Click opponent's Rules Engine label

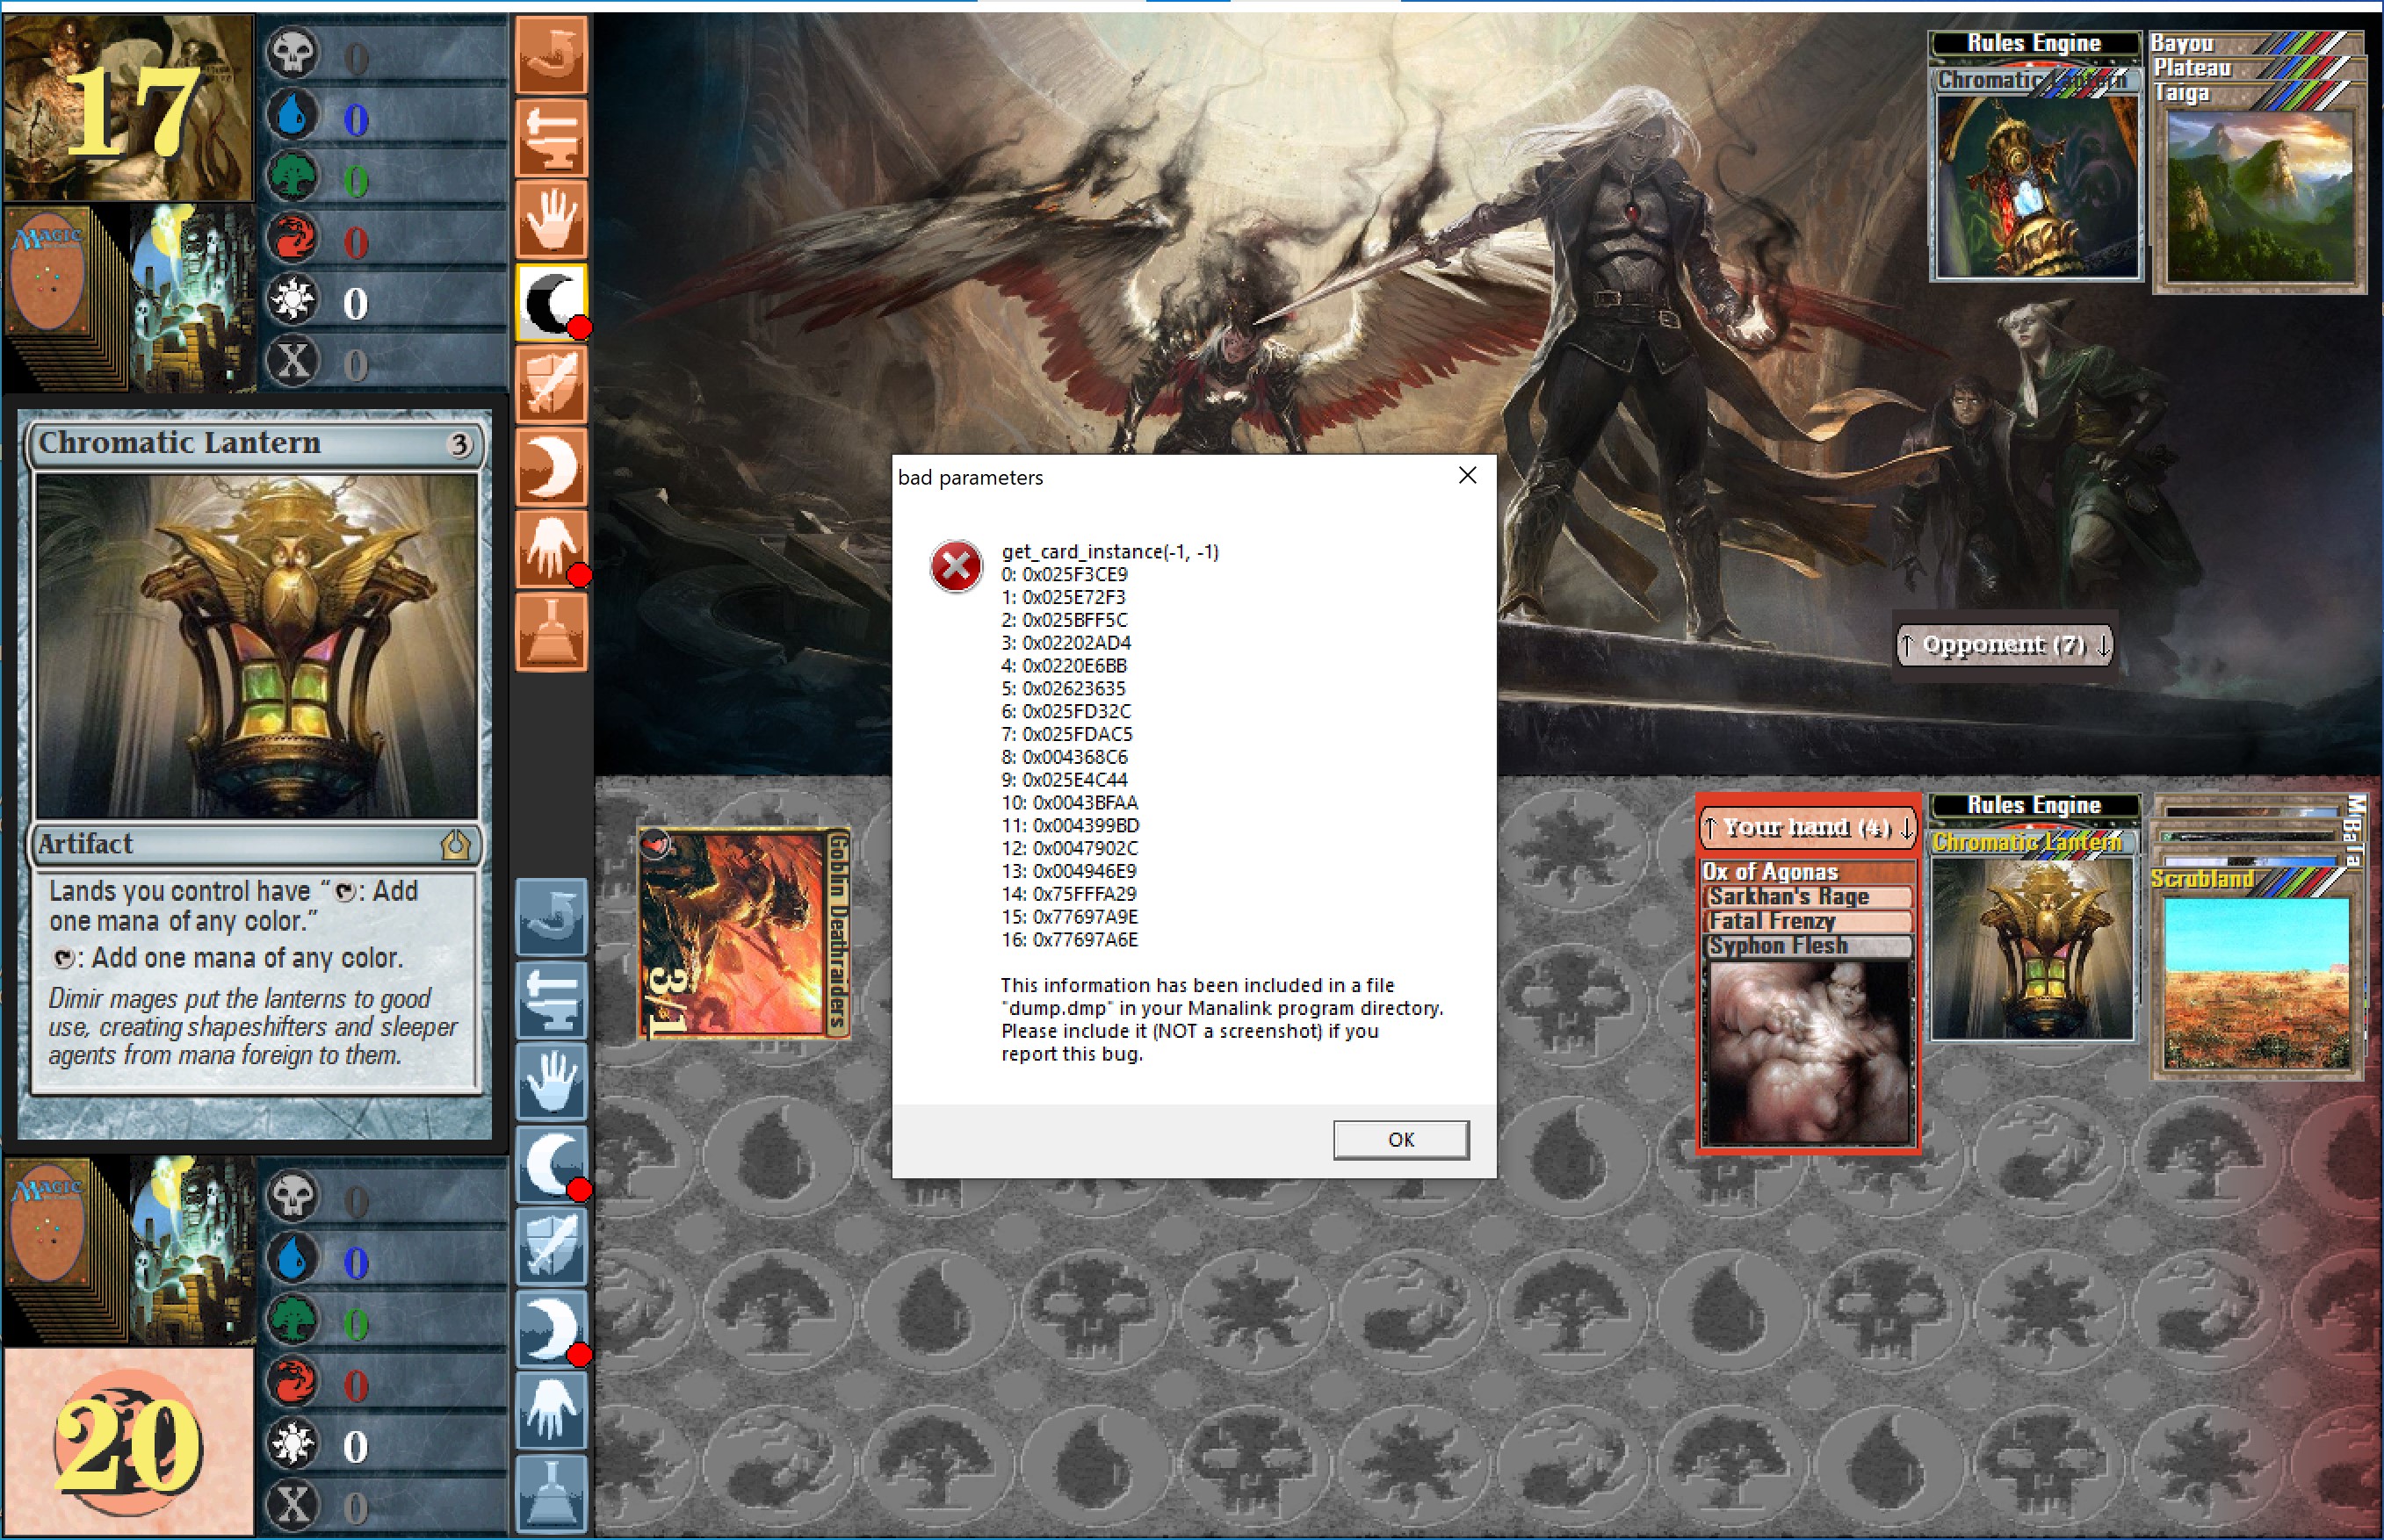coord(2034,43)
